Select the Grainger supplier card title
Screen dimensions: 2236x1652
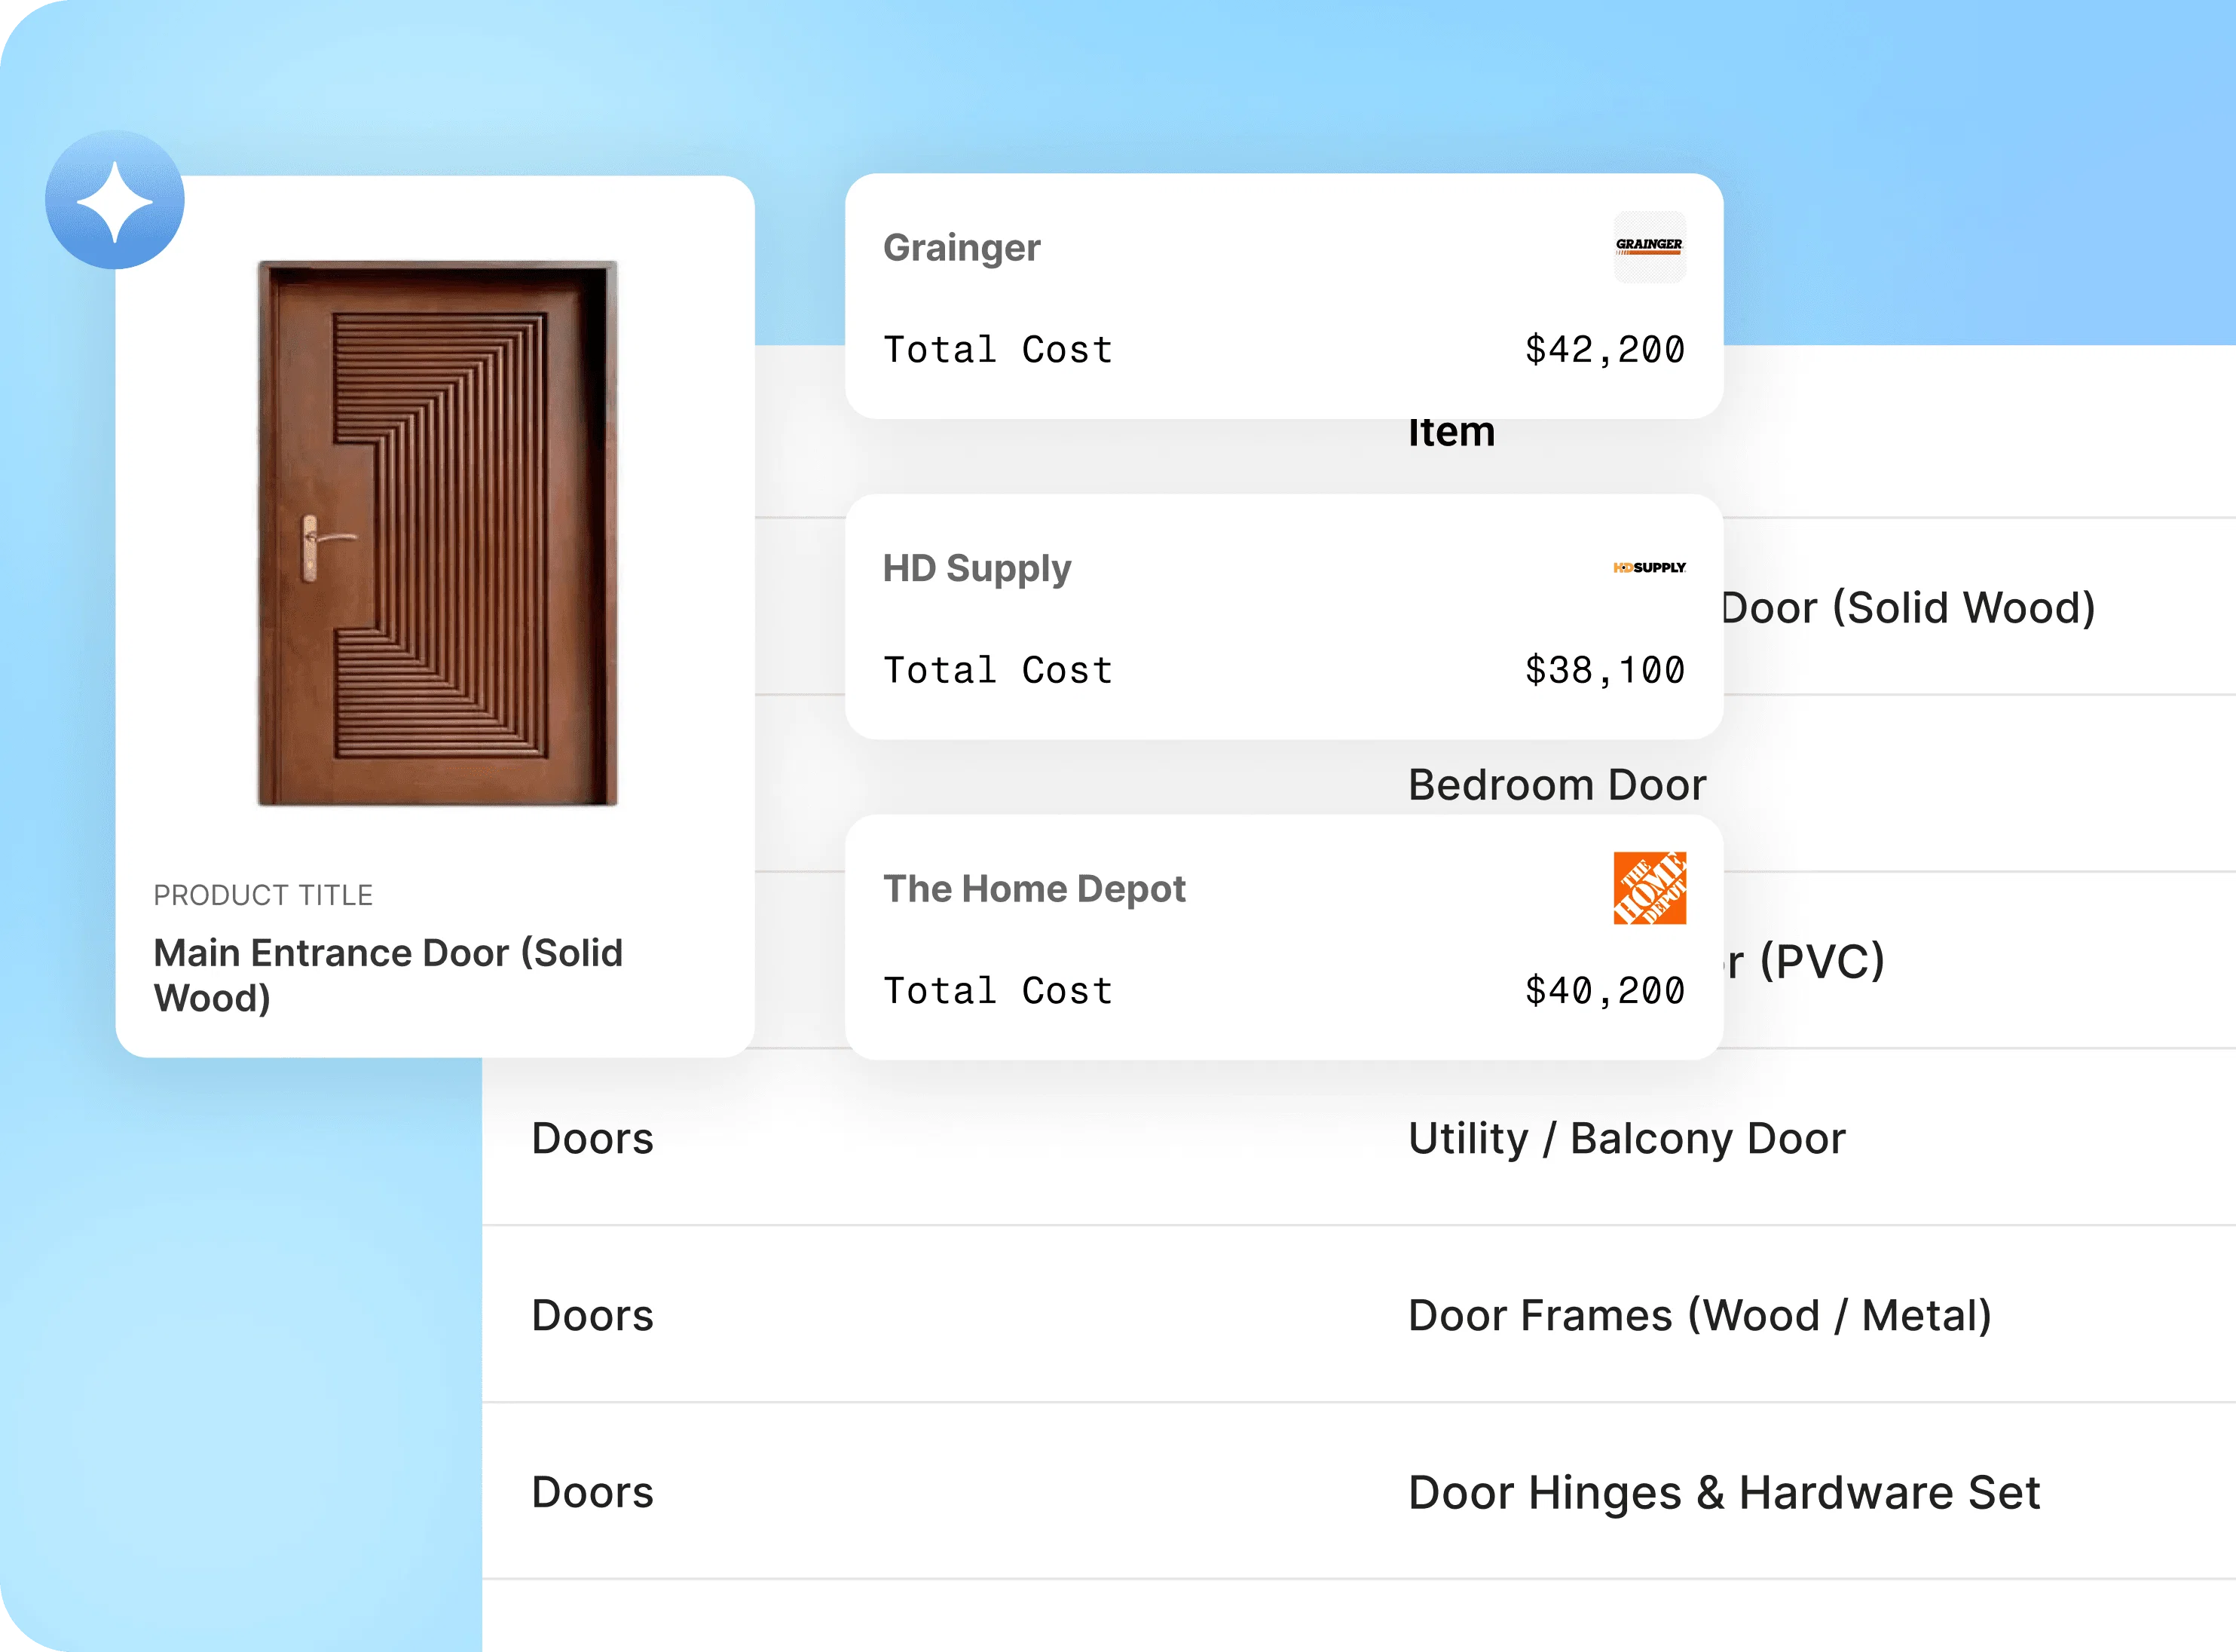tap(961, 247)
